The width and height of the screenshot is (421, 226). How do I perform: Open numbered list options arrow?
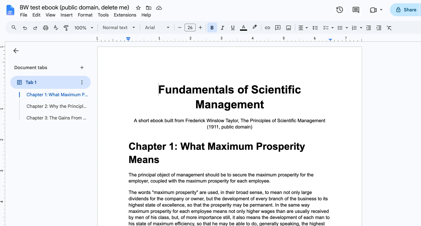coord(361,28)
